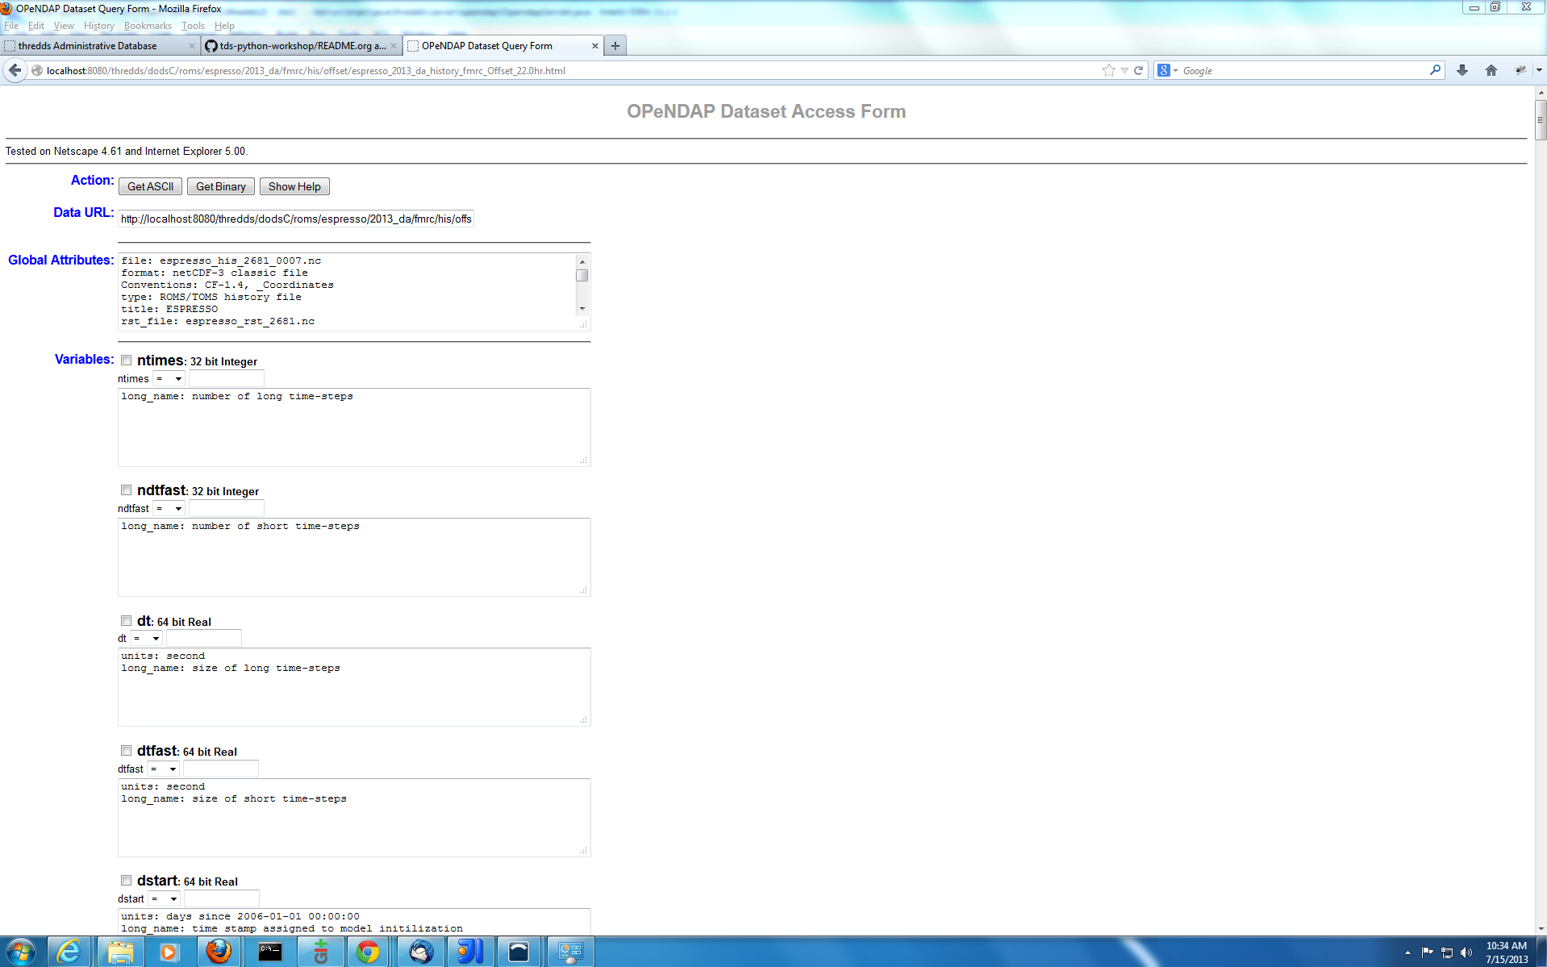Click the Google search magnifier icon
1547x967 pixels.
[1435, 71]
